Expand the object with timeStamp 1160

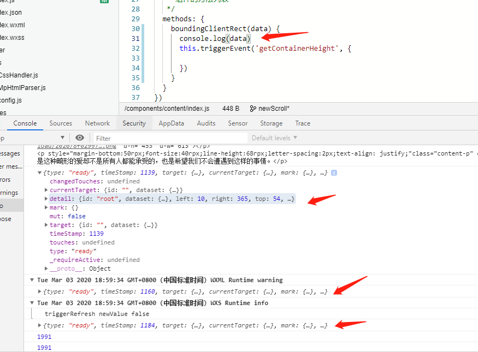pyautogui.click(x=39, y=292)
